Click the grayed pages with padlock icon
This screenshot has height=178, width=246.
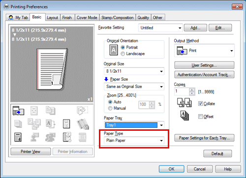point(83,124)
